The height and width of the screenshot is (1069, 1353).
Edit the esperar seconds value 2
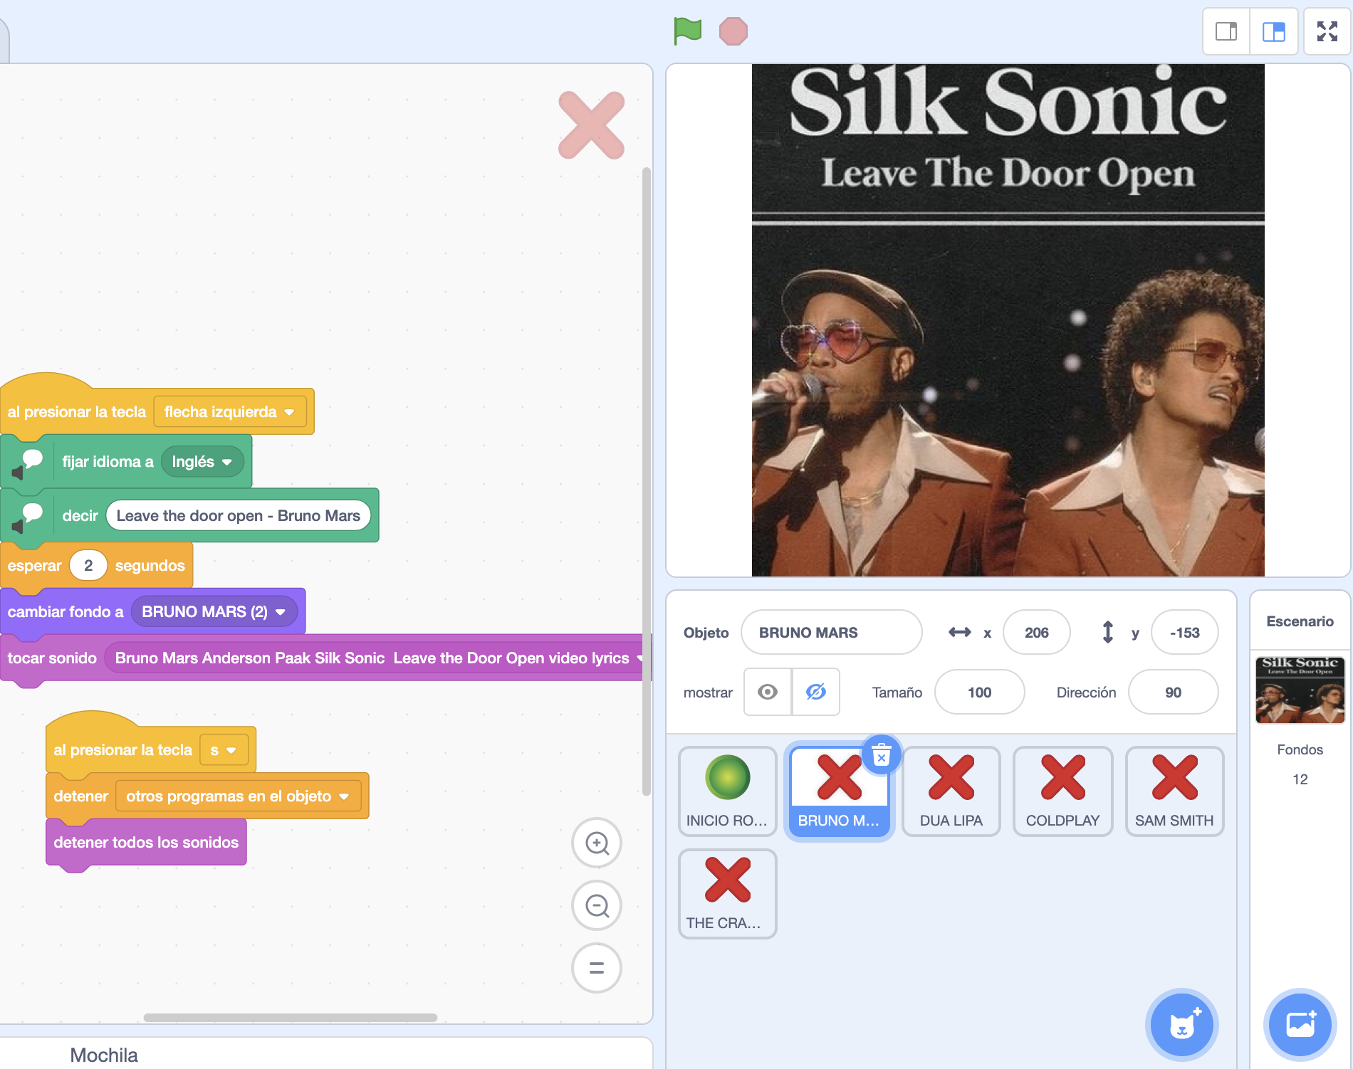[88, 566]
